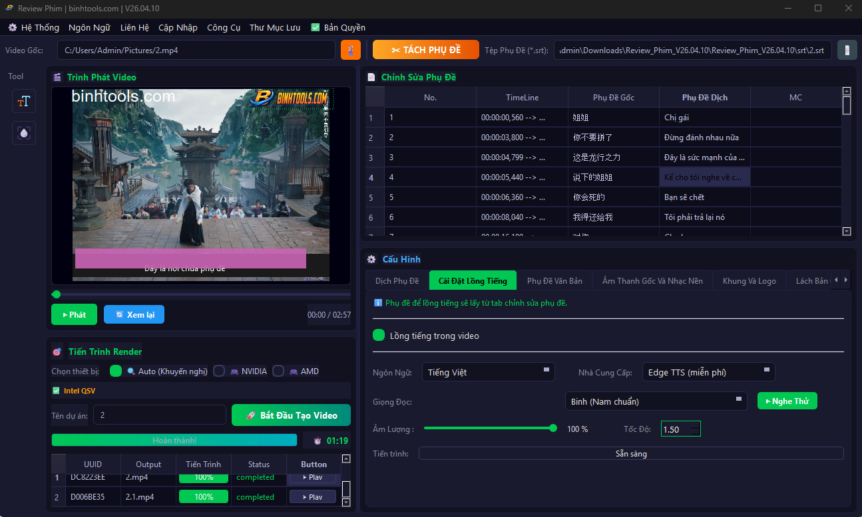
Task: Select the AMD device option
Action: pyautogui.click(x=278, y=371)
